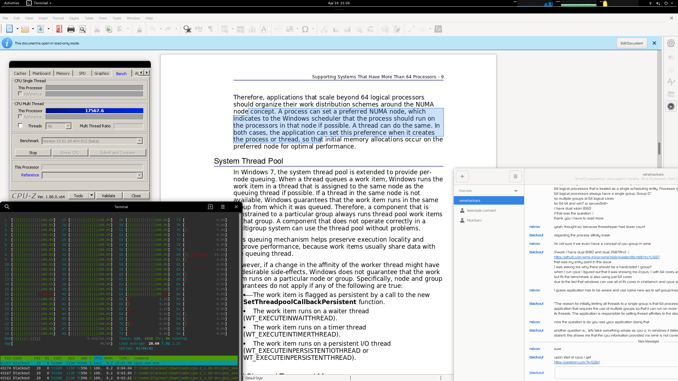This screenshot has height=381, width=678.
Task: Open the Terminal hamburger menu
Action: [x=223, y=207]
